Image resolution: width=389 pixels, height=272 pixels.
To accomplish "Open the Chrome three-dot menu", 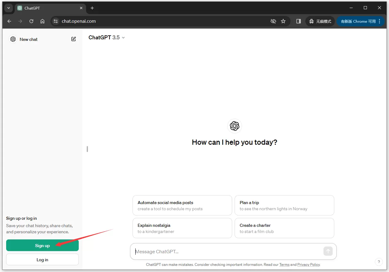I will point(380,21).
